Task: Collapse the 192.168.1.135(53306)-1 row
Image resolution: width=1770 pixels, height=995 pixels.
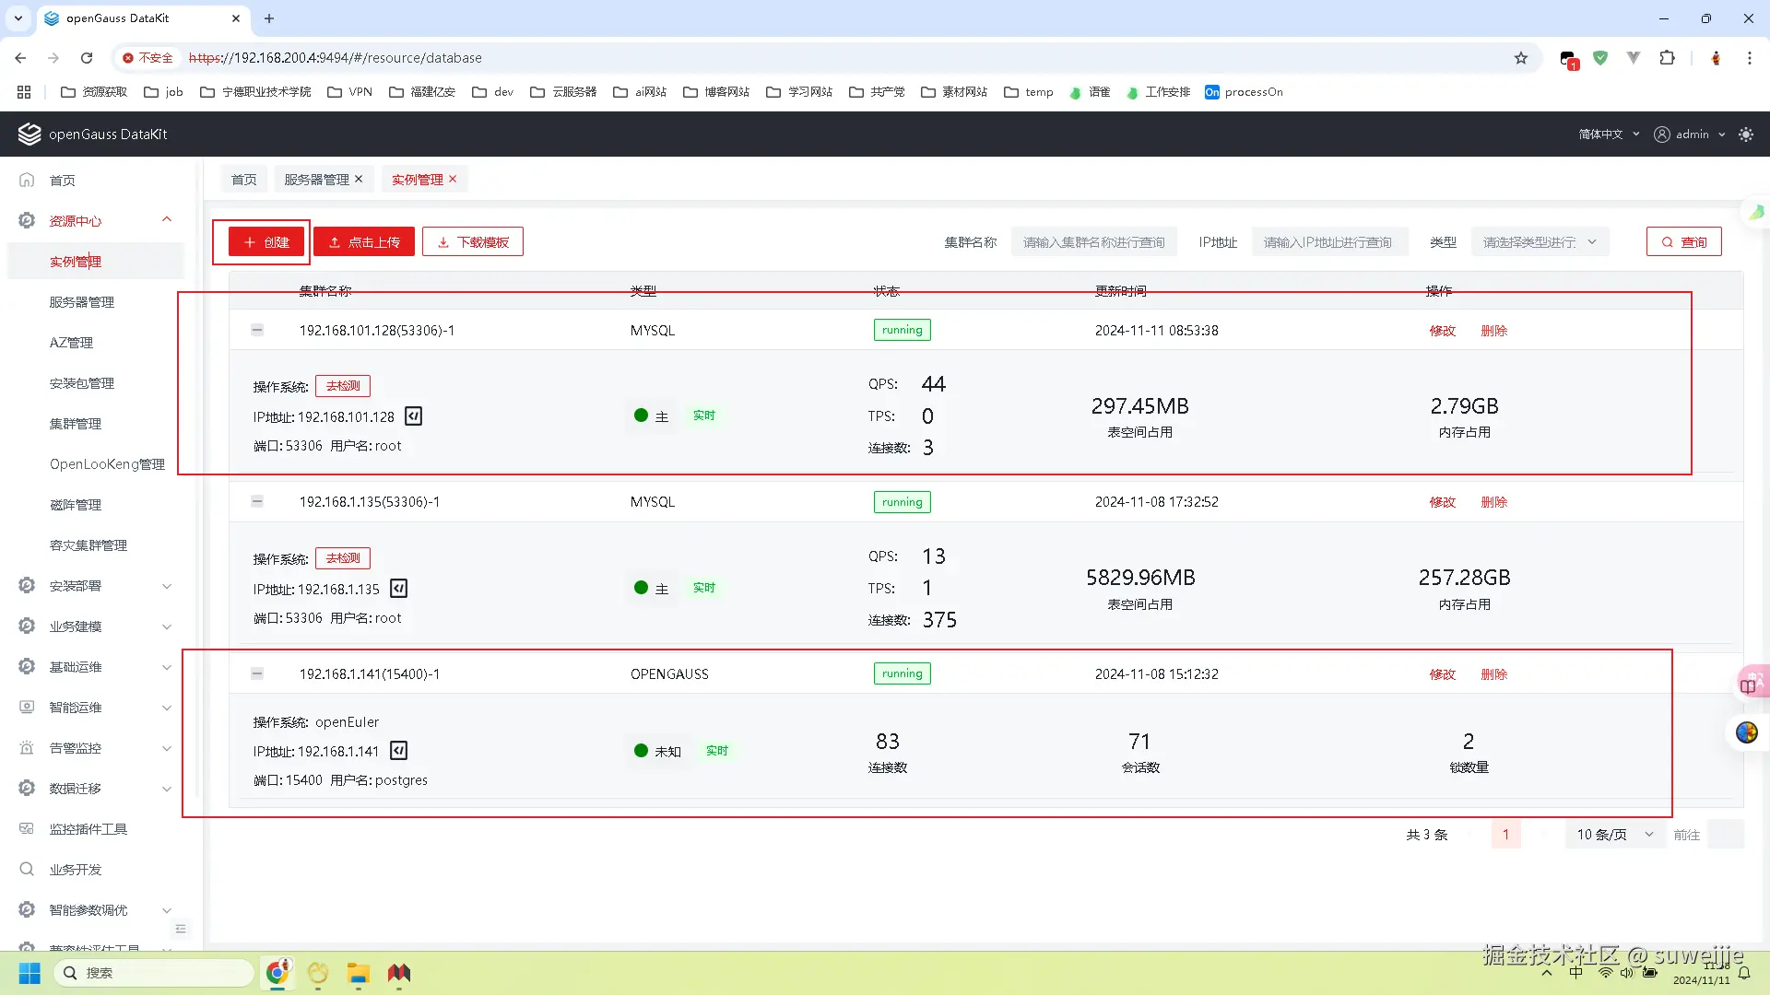Action: 257,502
